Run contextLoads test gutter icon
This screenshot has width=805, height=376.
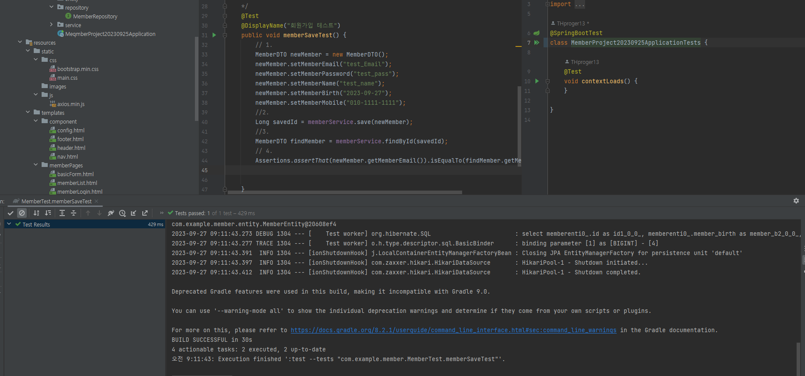coord(537,81)
